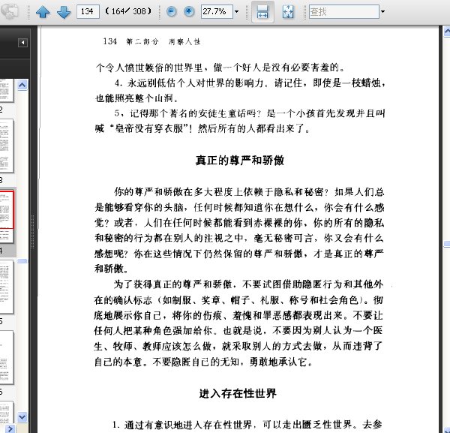Click the hand-and-page icon at the toolbar's left edge
This screenshot has height=433, width=450.
[x=10, y=11]
